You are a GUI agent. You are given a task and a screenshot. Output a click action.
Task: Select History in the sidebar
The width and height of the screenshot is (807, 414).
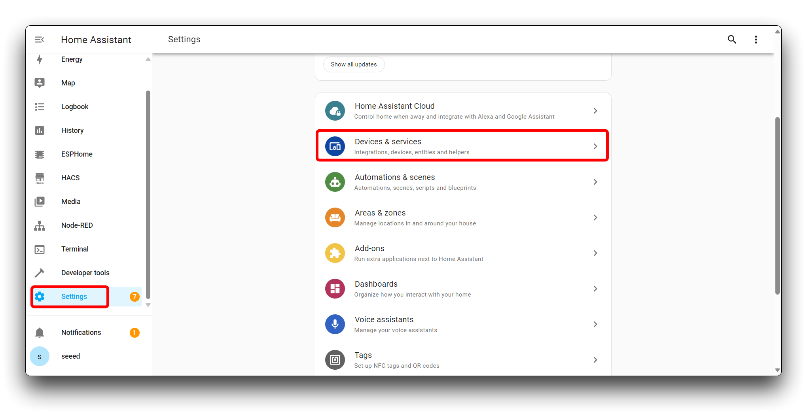tap(86, 130)
